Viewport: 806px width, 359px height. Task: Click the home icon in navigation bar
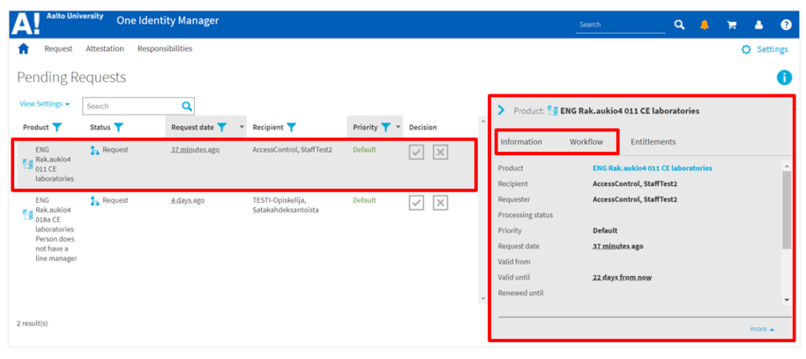(24, 49)
